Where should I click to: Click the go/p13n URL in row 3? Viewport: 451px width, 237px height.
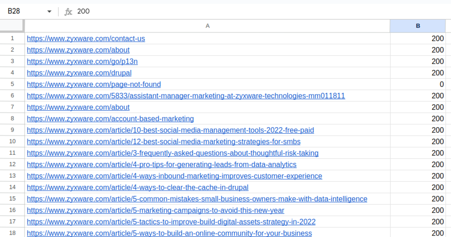coord(82,61)
